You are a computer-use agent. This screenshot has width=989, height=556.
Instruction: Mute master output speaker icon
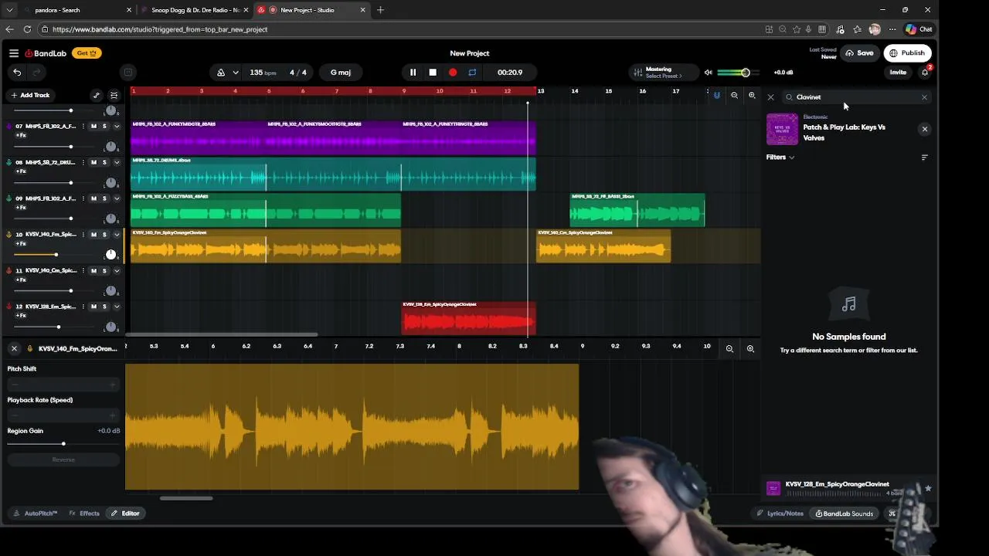pos(708,73)
